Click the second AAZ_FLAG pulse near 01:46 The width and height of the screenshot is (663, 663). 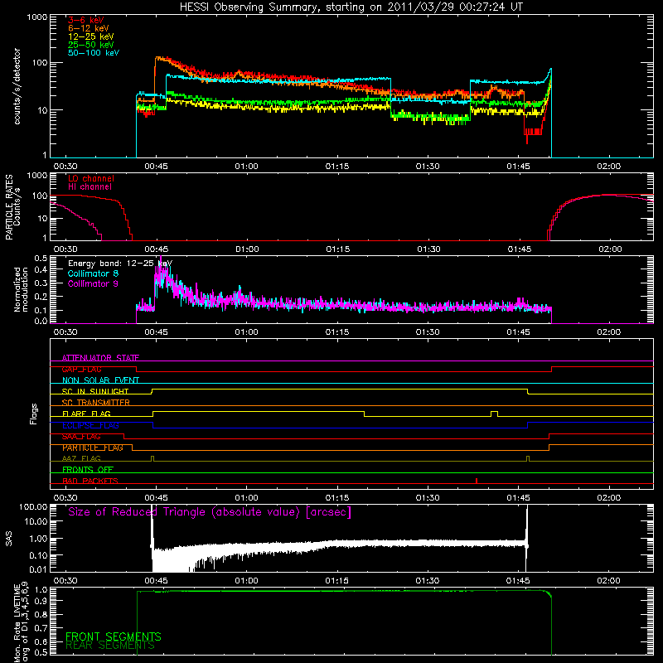coord(528,458)
